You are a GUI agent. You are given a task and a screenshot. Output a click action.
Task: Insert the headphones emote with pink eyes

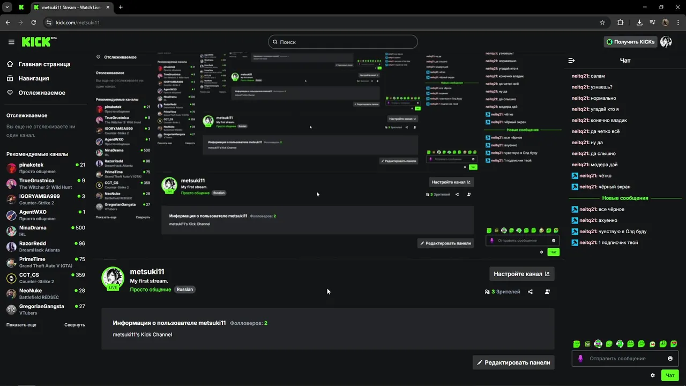598,344
